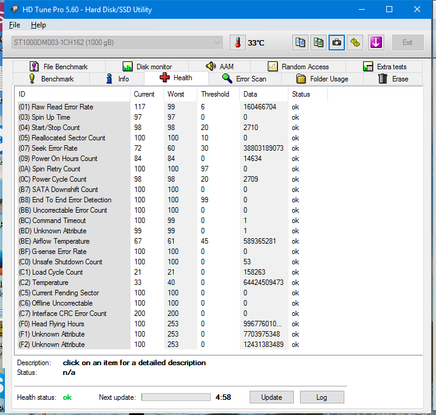Open the File menu
The image size is (436, 415).
pos(15,25)
